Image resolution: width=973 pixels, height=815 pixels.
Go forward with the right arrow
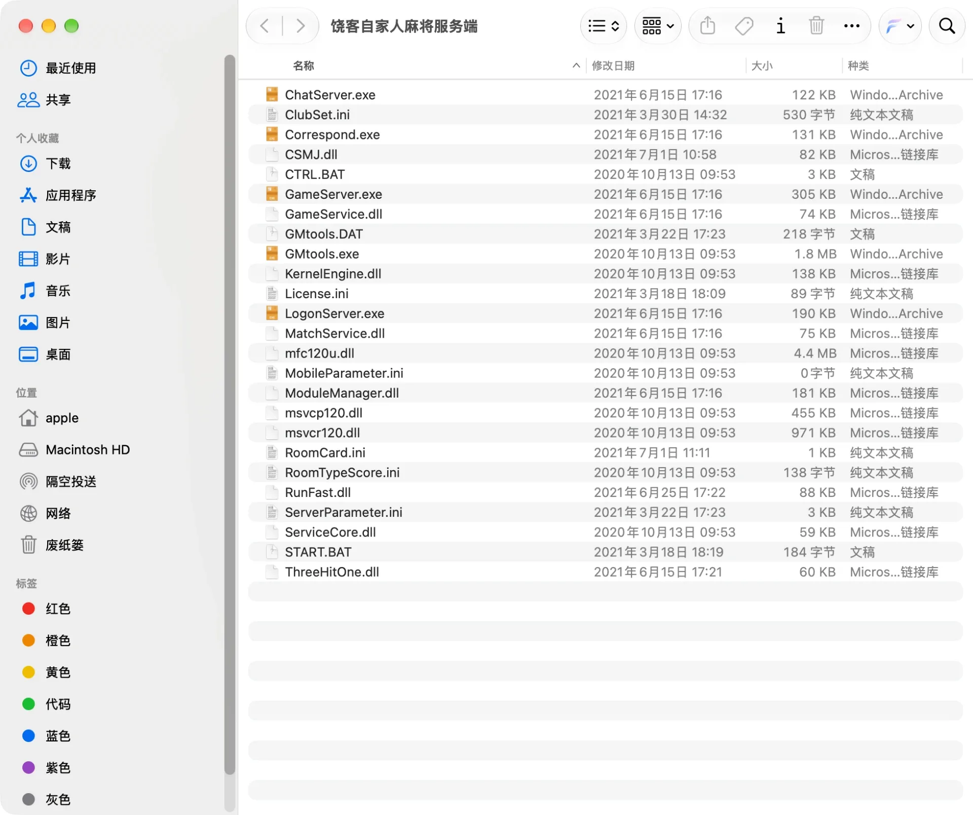point(301,25)
